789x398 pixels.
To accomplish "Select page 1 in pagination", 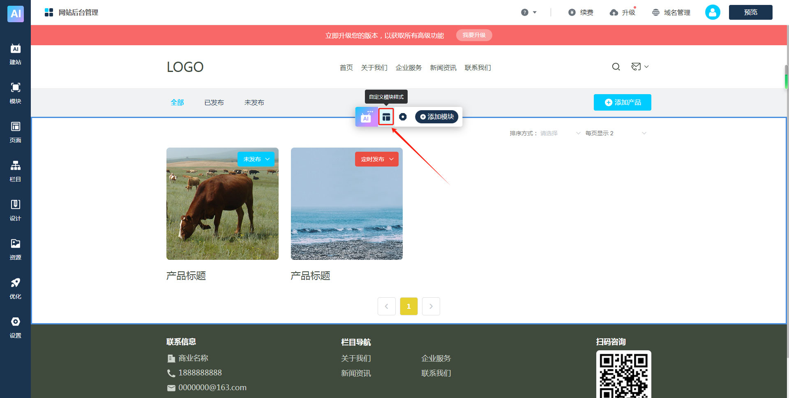I will coord(408,306).
